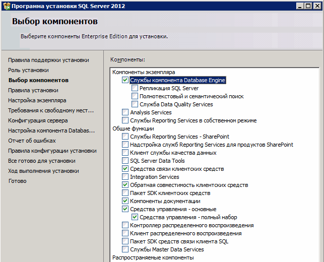This screenshot has height=262, width=324.
Task: Uncheck Компоненты документации checkbox
Action: (x=125, y=201)
